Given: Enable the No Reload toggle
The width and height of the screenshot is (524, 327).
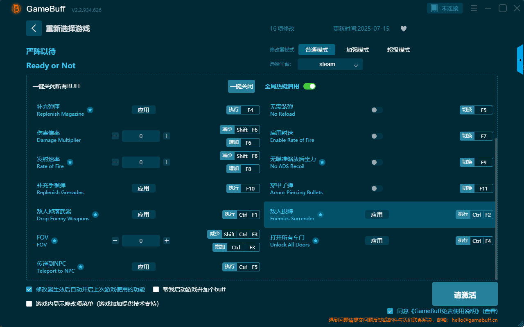Looking at the screenshot, I should coord(377,110).
